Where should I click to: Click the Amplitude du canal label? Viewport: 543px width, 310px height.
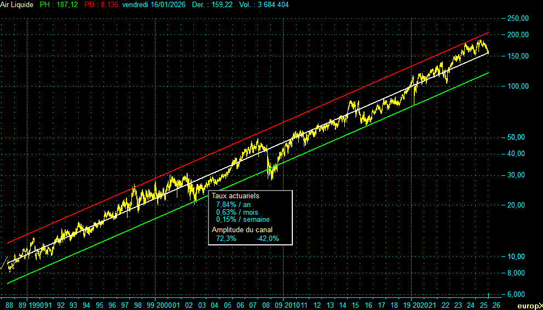pos(242,230)
